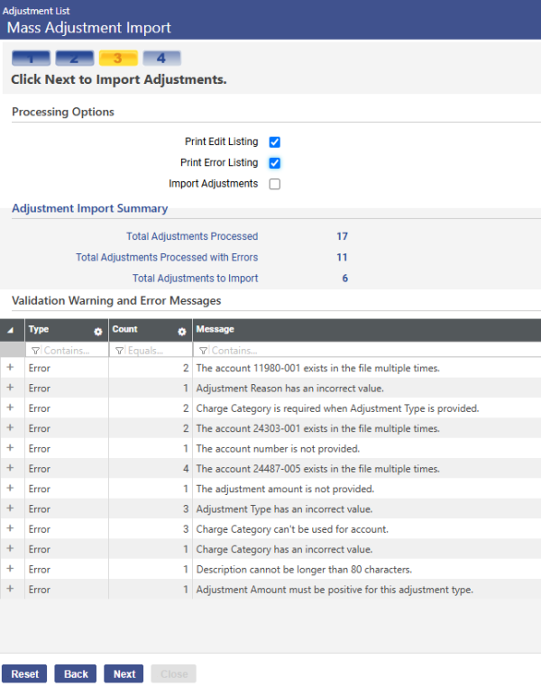This screenshot has width=541, height=687.
Task: Expand Adjustment Type incorrect value row
Action: click(10, 508)
